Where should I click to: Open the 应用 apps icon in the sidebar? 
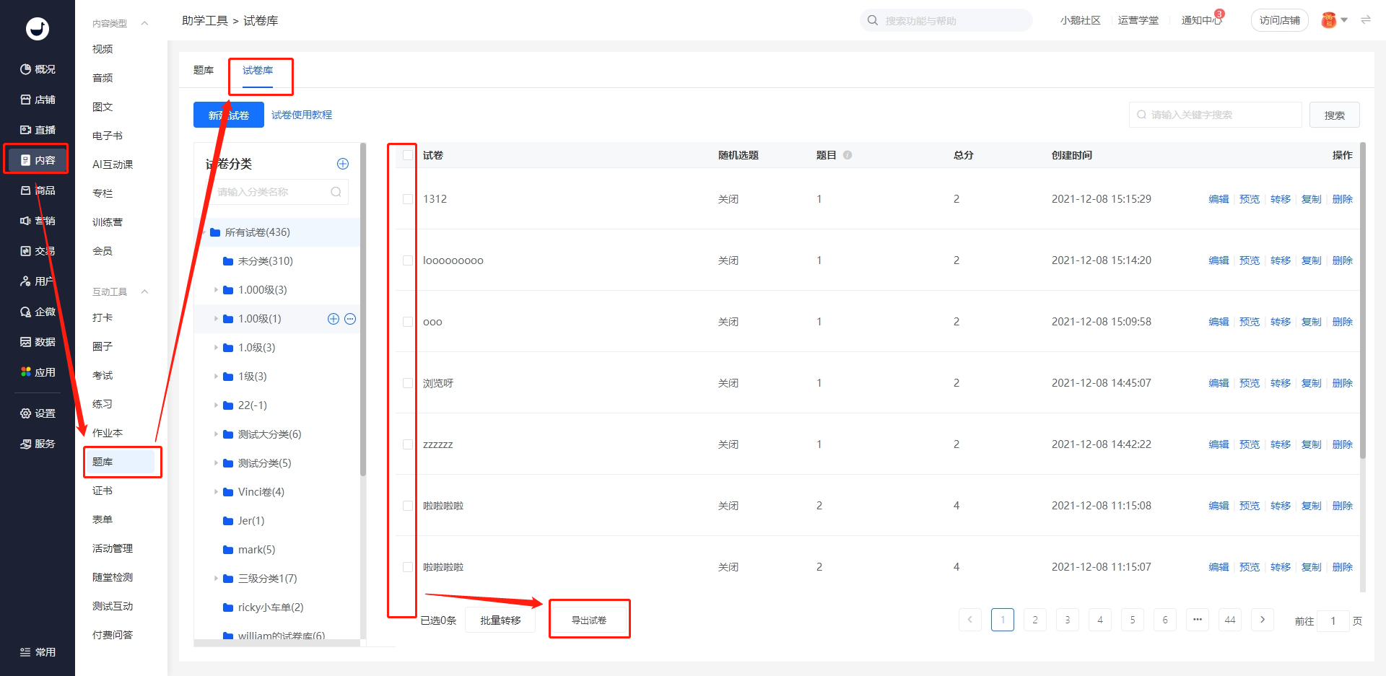26,372
